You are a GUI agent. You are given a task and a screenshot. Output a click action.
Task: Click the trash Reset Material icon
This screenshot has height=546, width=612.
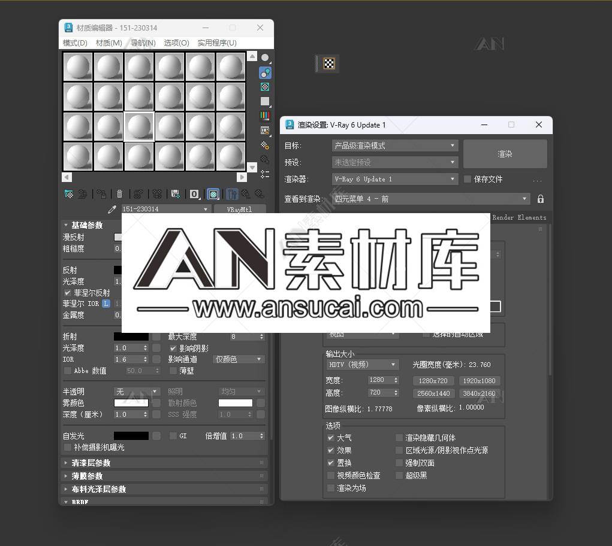pyautogui.click(x=119, y=194)
